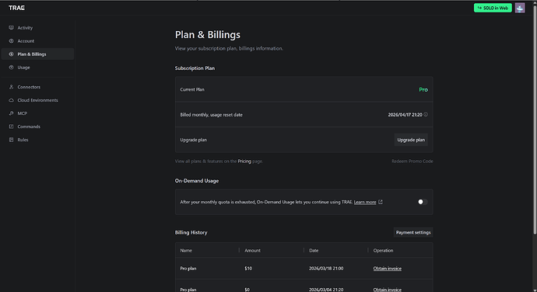Click external link icon after Learn more
Image resolution: width=537 pixels, height=292 pixels.
coord(380,202)
